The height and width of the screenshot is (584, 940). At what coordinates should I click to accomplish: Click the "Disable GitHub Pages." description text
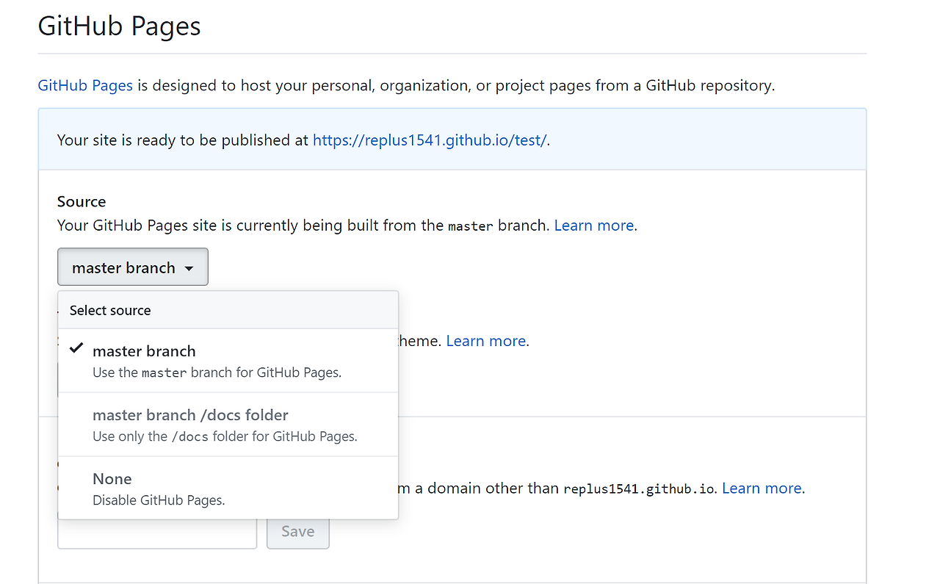[159, 500]
